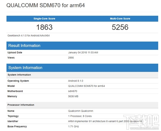Click the Base Frequency label
161x131 pixels.
(17, 126)
